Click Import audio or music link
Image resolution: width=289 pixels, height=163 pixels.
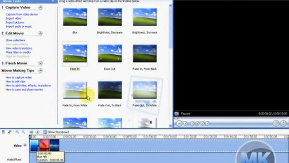coord(19,26)
